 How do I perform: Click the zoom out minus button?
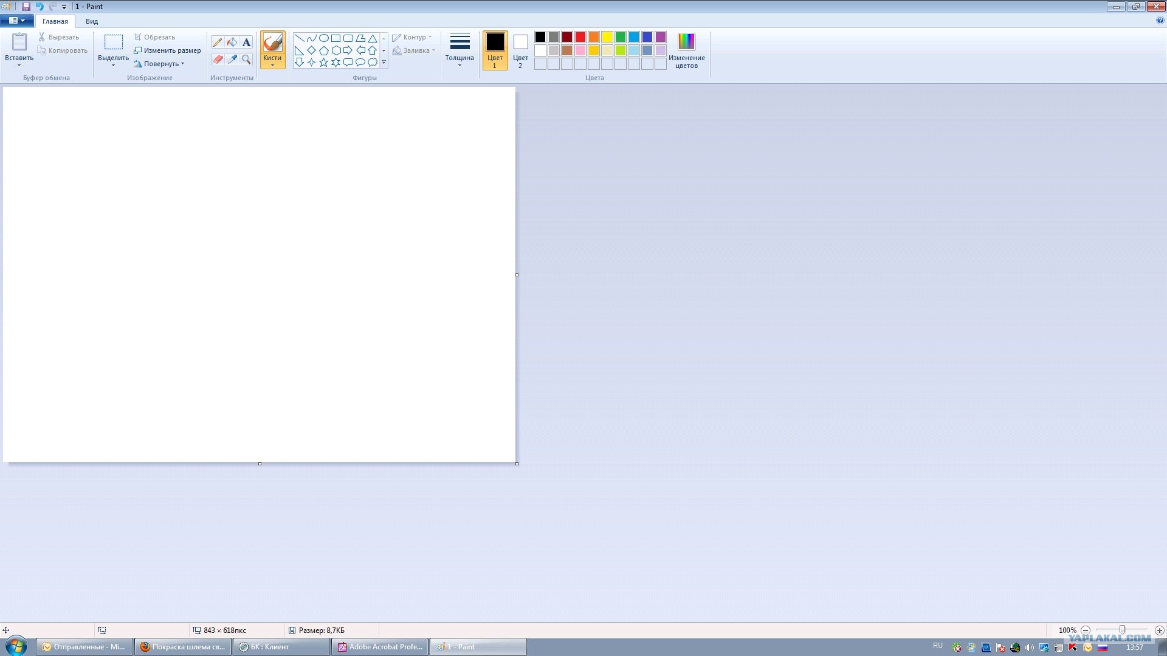[1086, 630]
